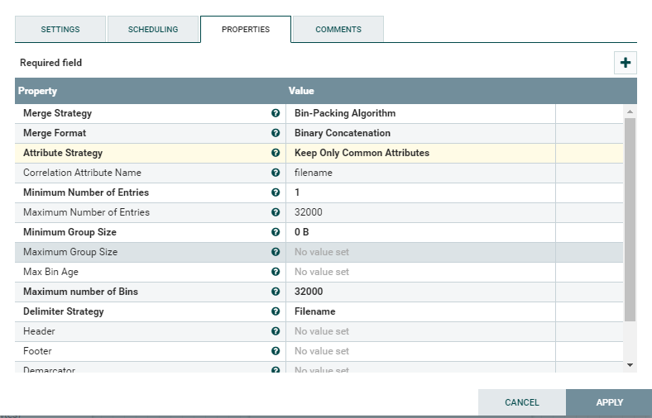Edit Bin-Packing Algorithm merge strategy value

click(420, 113)
